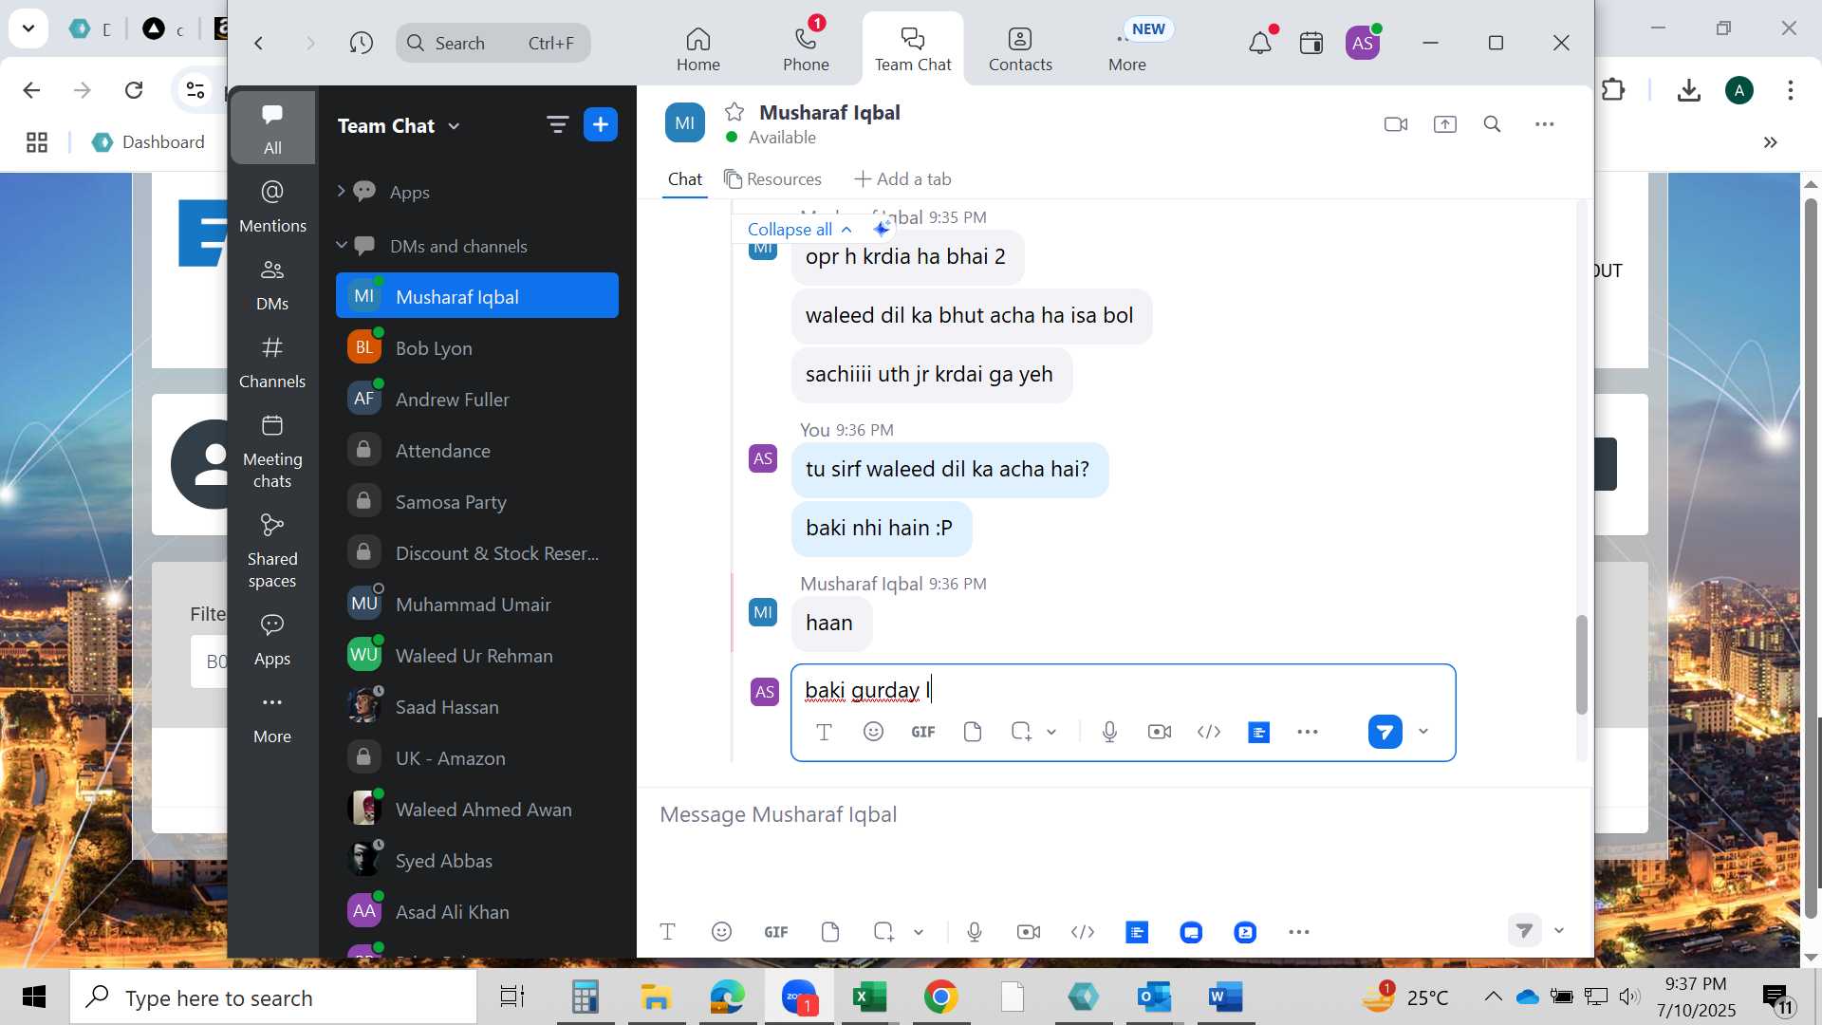This screenshot has width=1822, height=1025.
Task: Open the Andrew Fuller chat
Action: click(x=477, y=399)
